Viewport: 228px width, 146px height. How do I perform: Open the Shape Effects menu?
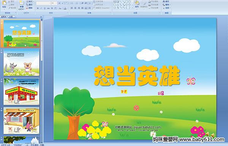pyautogui.click(x=154, y=8)
